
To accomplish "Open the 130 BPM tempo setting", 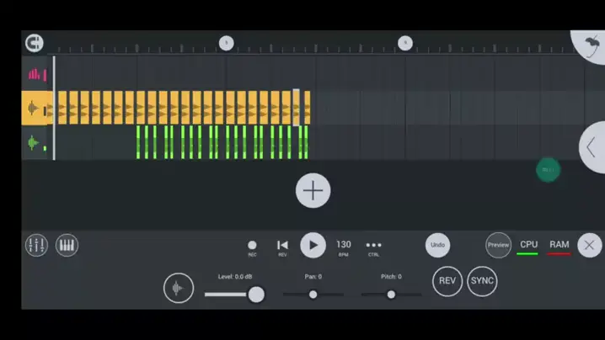I will click(x=344, y=245).
